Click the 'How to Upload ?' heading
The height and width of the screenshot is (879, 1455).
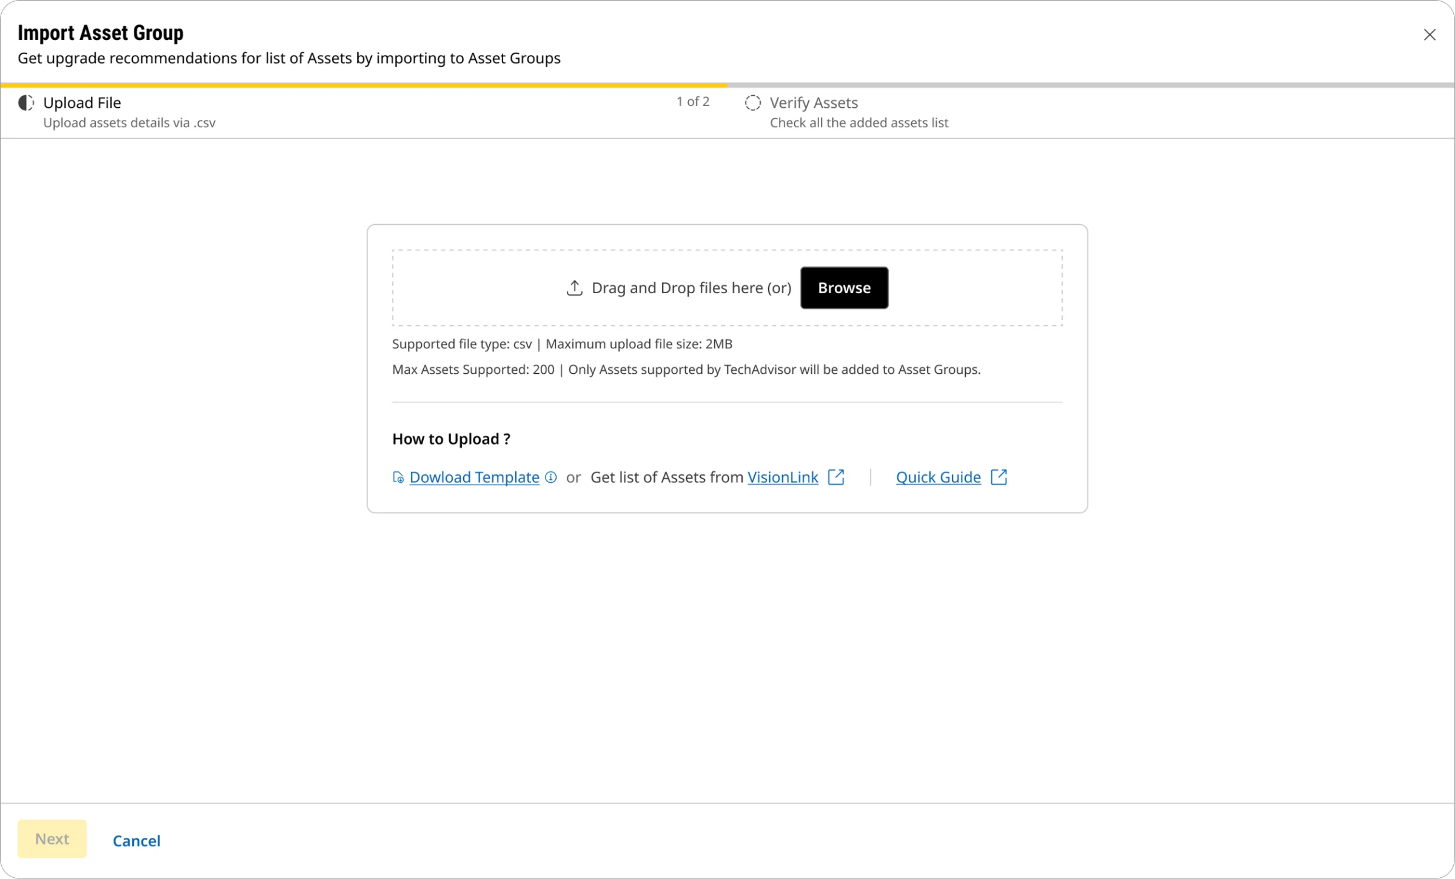pos(451,439)
